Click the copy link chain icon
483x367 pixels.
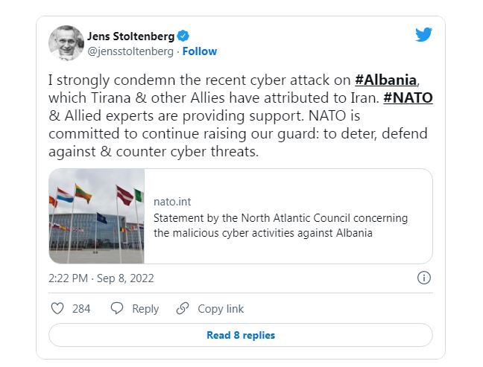pyautogui.click(x=183, y=308)
